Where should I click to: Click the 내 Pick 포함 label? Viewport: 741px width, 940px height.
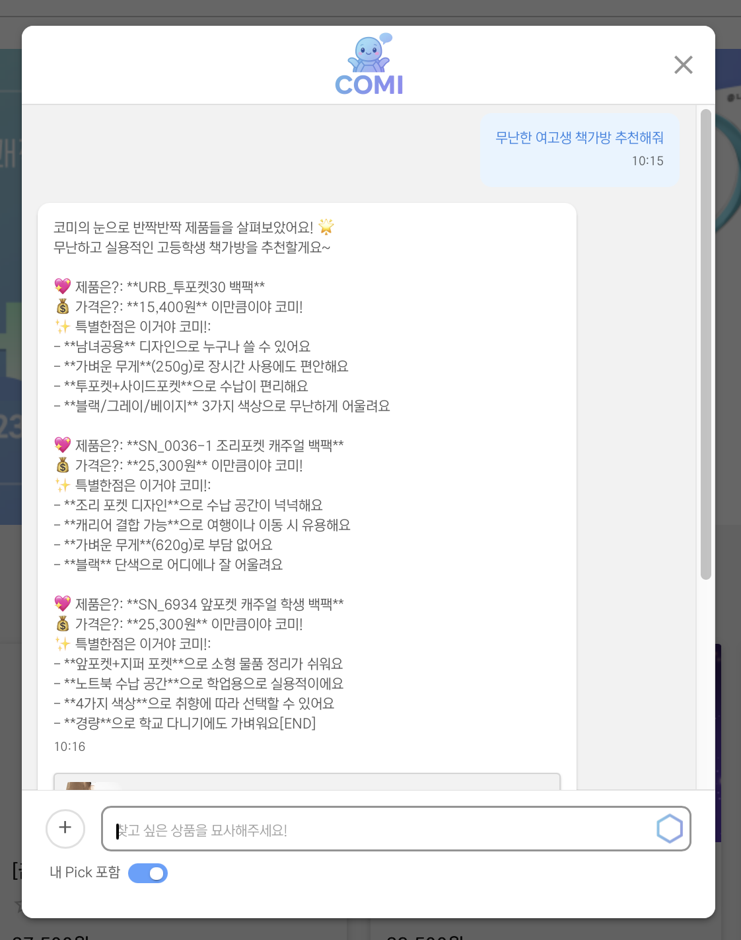tap(85, 873)
